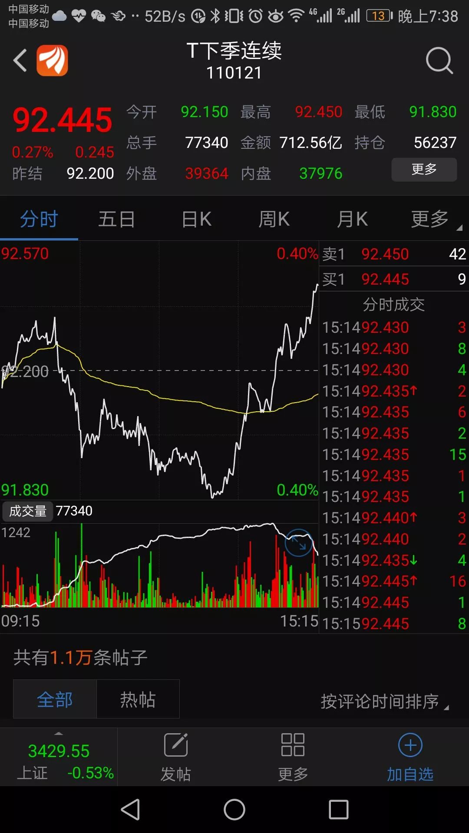Image resolution: width=469 pixels, height=833 pixels.
Task: Switch to the 月K chart tab
Action: (352, 219)
